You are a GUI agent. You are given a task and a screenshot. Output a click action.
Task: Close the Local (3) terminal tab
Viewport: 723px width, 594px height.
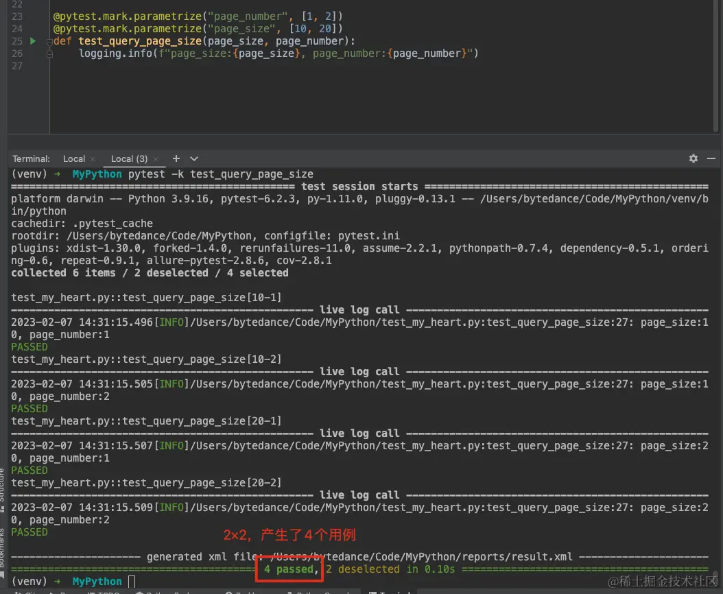tap(156, 159)
